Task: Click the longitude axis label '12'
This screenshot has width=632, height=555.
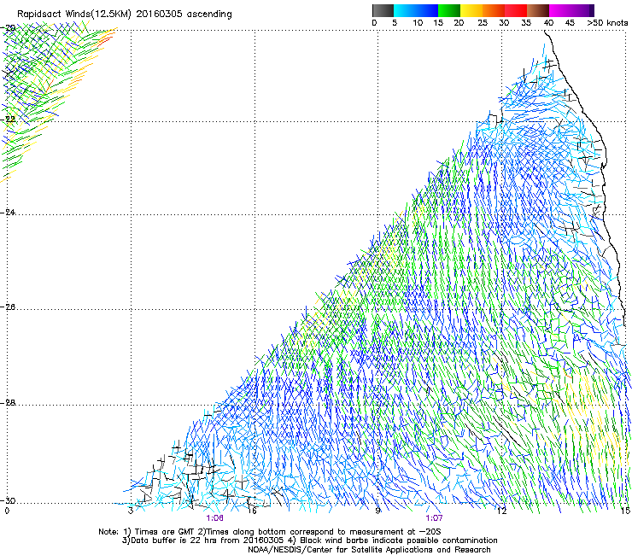Action: point(502,511)
